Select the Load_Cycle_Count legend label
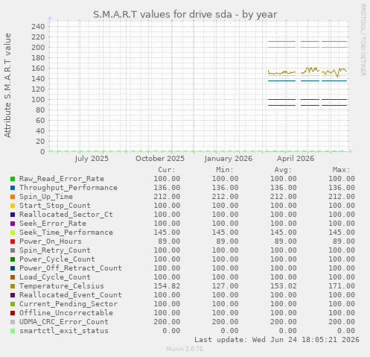Screen dimensions: 370x357 click(55, 277)
